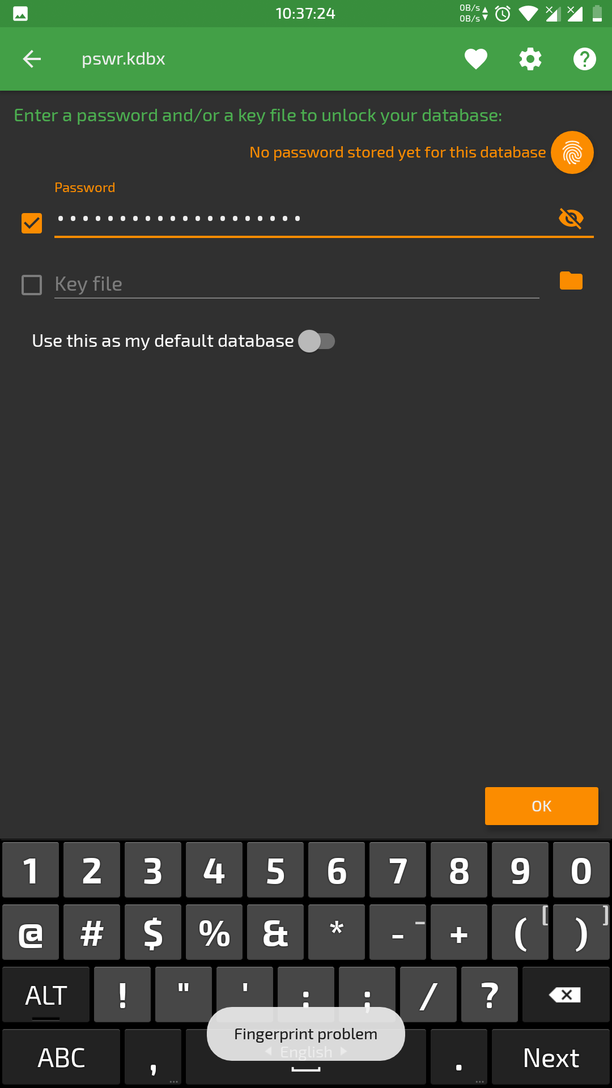Tap the plus sign key

point(459,932)
